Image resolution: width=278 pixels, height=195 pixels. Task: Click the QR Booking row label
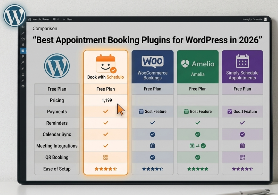tap(57, 157)
